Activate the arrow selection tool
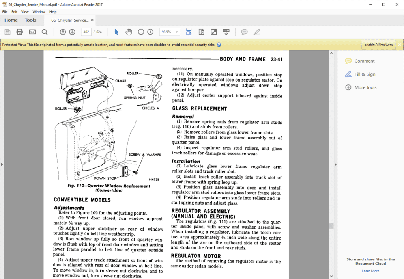The height and width of the screenshot is (279, 404). pos(116,32)
